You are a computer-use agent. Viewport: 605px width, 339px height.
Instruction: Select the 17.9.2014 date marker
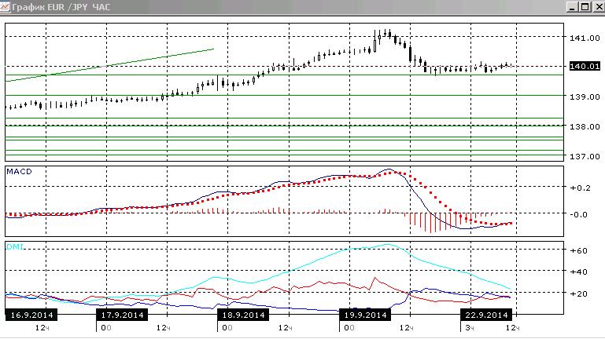pos(122,315)
